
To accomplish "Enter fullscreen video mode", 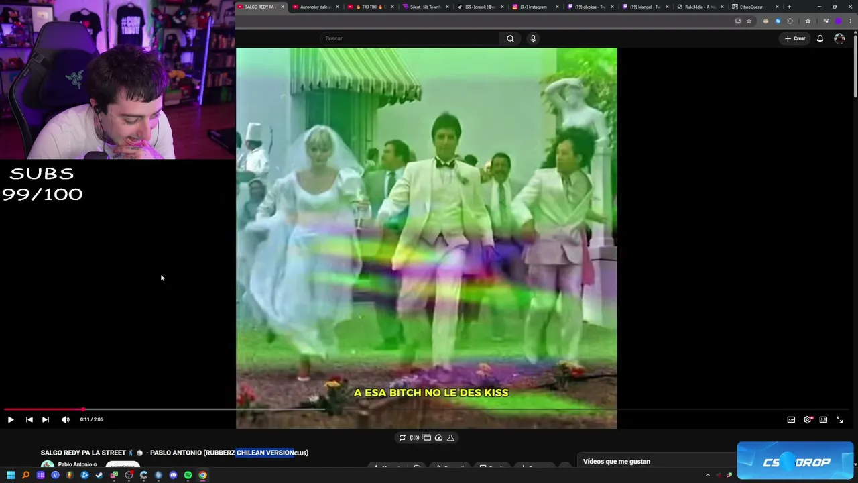I will coord(839,419).
